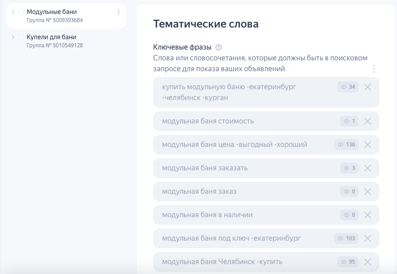Remove the "модульная баня заказ" keyphrase
The height and width of the screenshot is (274, 397).
pos(368,192)
